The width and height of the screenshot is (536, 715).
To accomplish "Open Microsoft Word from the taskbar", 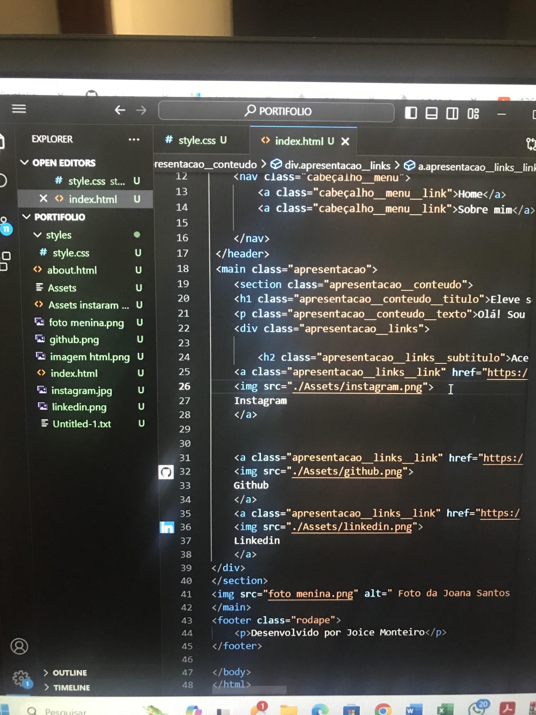I will pos(414,709).
